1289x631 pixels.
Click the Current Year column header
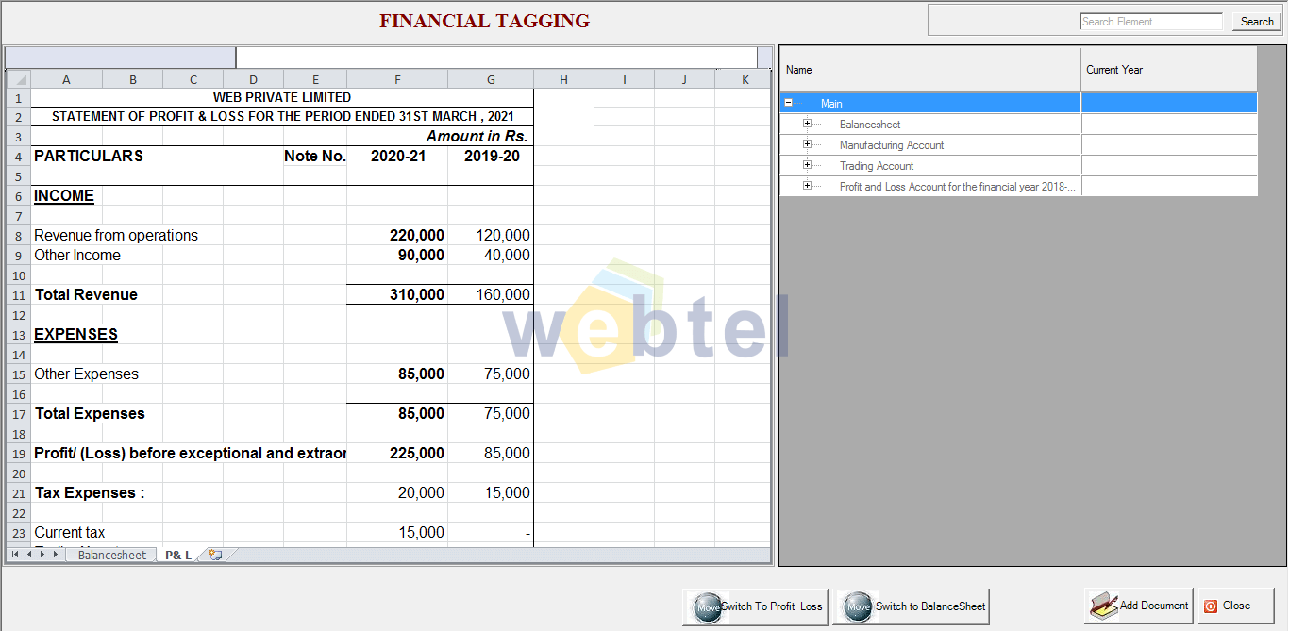tap(1168, 70)
